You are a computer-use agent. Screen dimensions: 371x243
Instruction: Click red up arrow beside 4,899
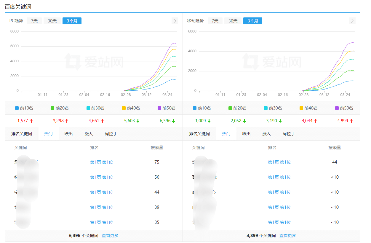coord(351,121)
